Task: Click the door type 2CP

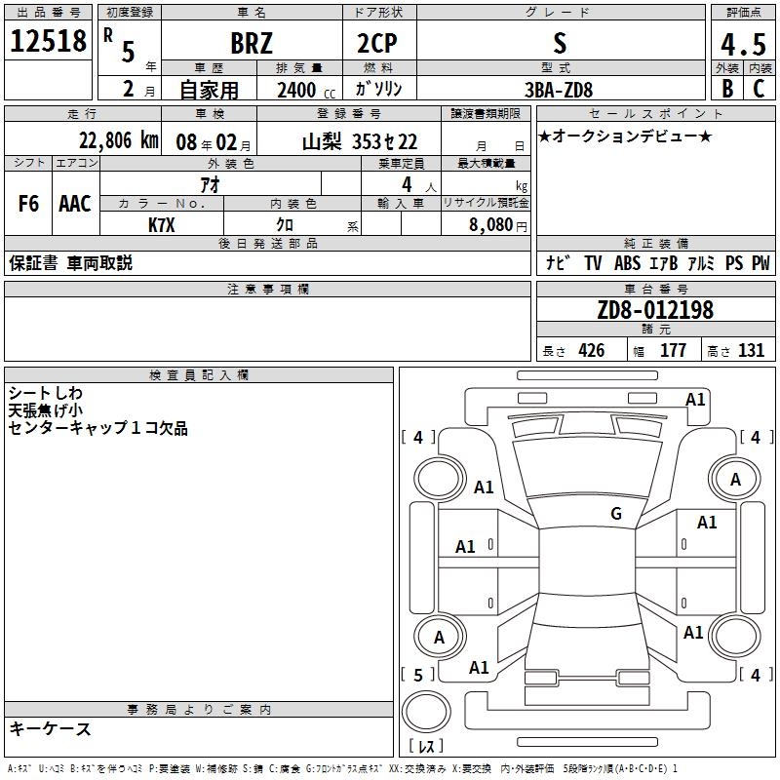Action: 377,43
